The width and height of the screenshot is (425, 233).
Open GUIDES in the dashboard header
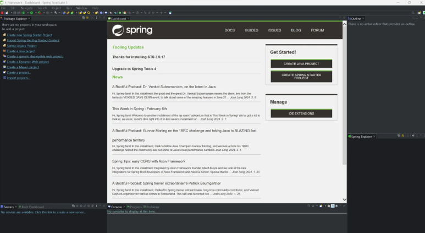click(251, 30)
